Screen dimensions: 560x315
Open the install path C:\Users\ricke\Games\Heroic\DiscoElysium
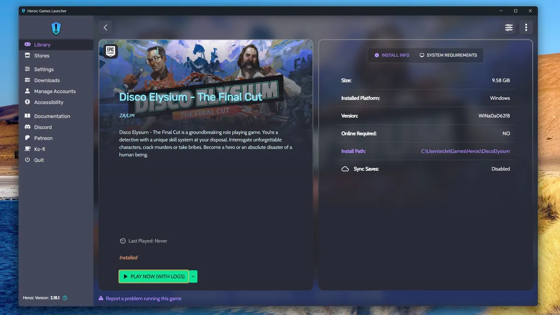tap(465, 151)
